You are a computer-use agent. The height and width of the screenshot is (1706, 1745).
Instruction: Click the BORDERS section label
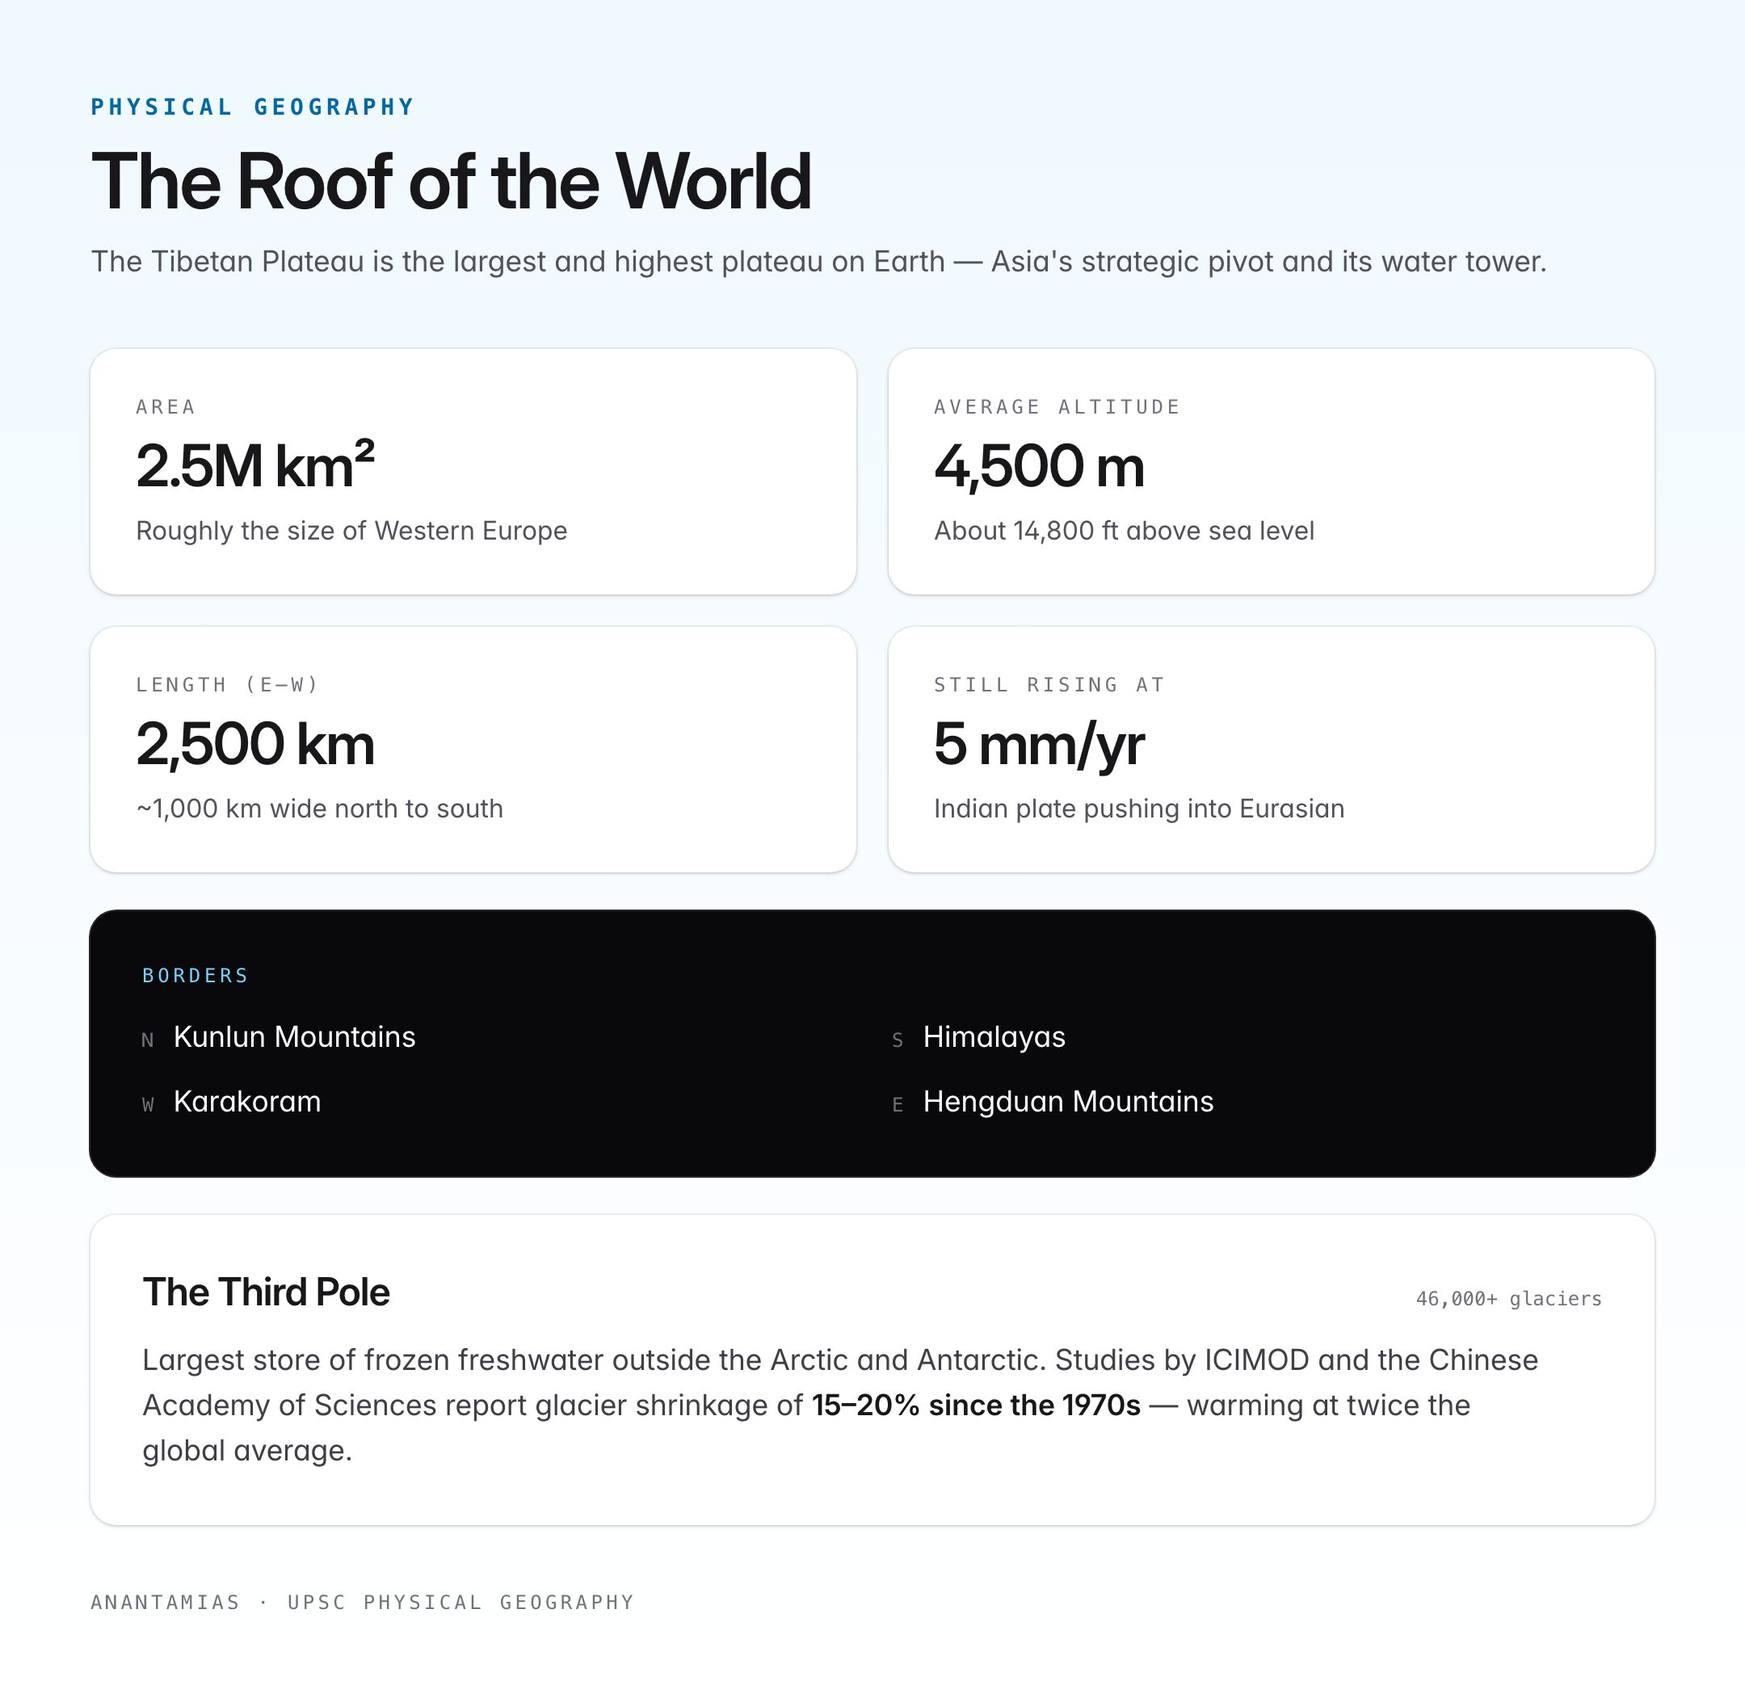point(196,975)
